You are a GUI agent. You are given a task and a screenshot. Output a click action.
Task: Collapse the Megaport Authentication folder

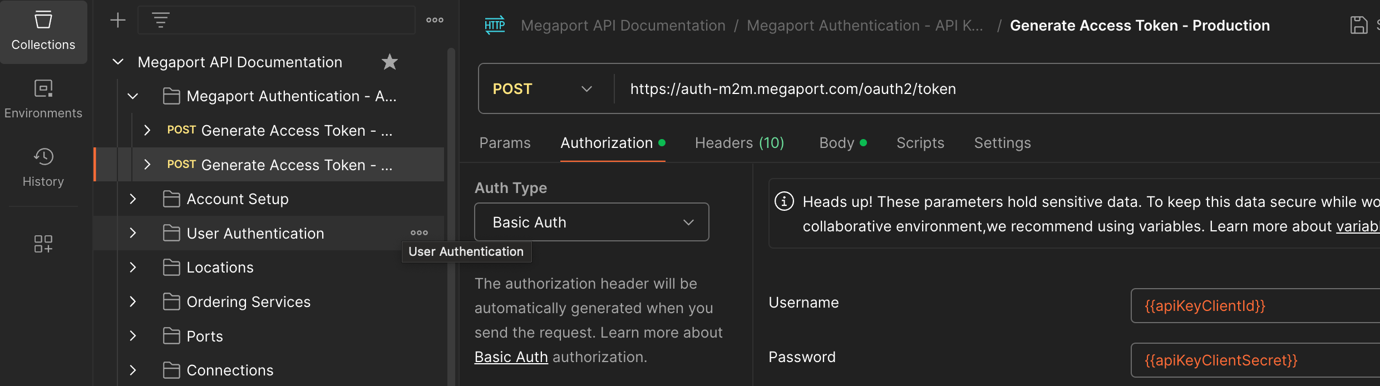click(133, 96)
